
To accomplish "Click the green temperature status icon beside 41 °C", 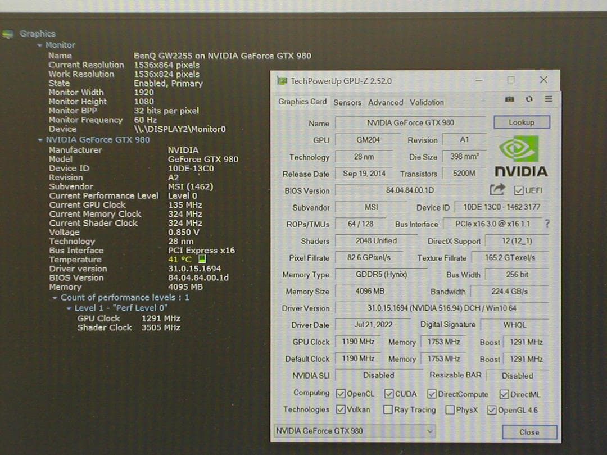I will [x=202, y=259].
